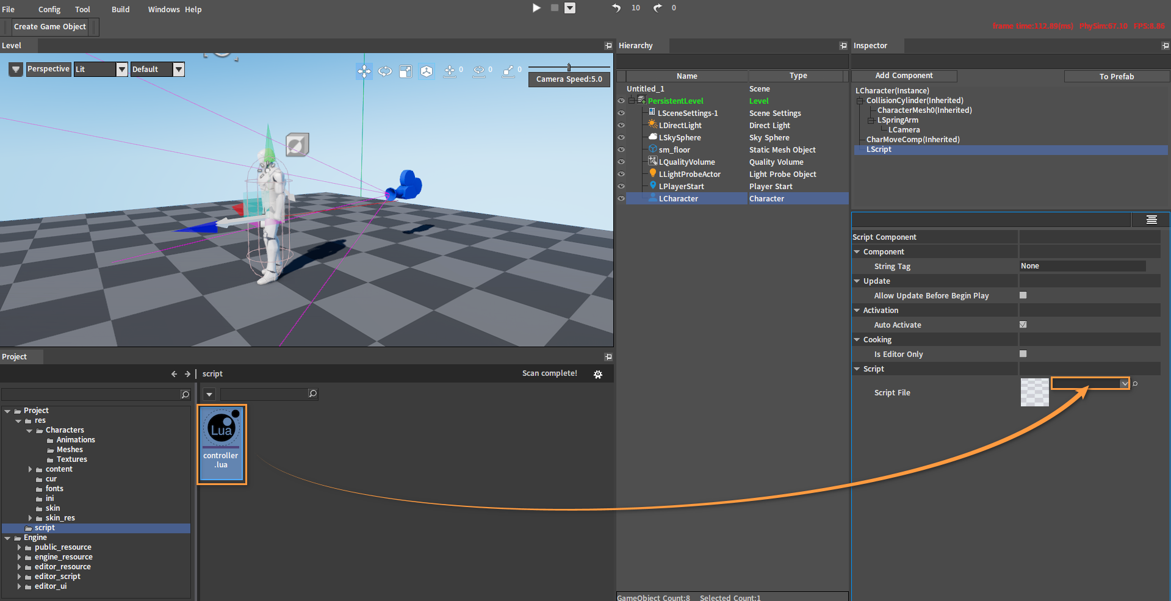Select the Scale gizmo tool in viewport
Image resolution: width=1171 pixels, height=601 pixels.
point(406,71)
